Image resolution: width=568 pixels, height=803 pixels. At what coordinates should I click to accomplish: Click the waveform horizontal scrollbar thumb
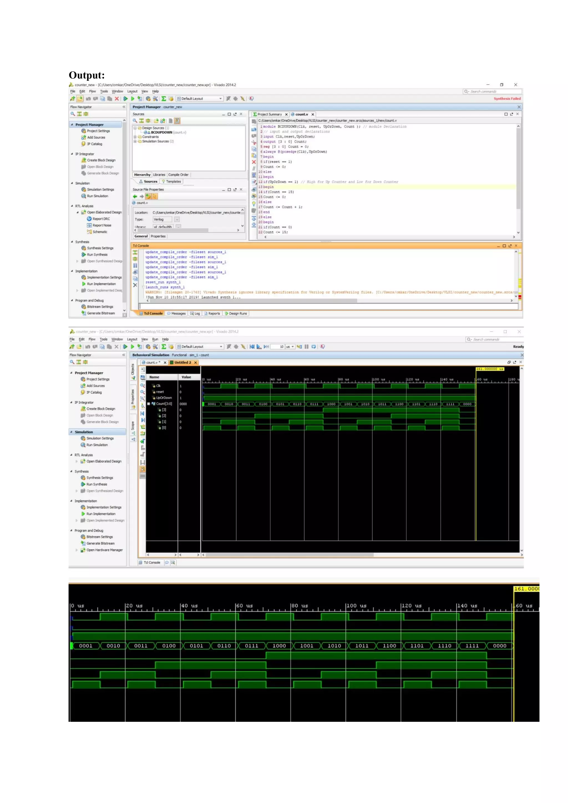coord(290,555)
